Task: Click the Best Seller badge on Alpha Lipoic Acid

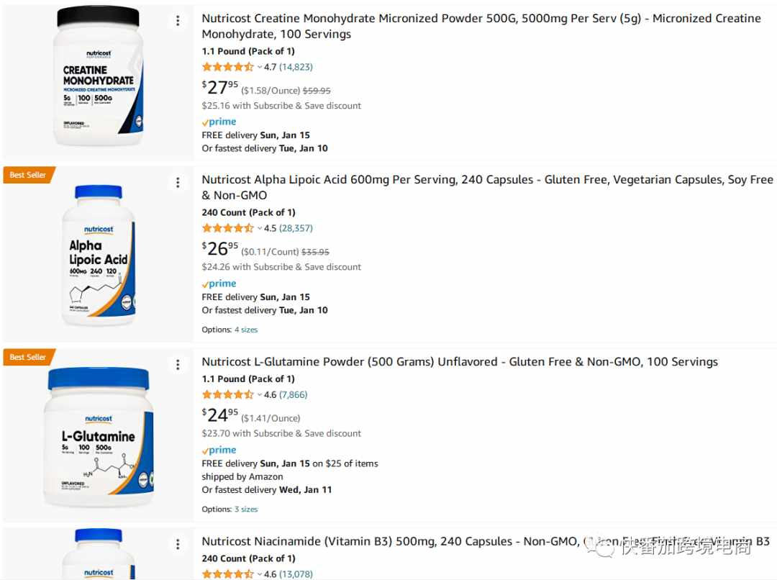Action: tap(29, 175)
